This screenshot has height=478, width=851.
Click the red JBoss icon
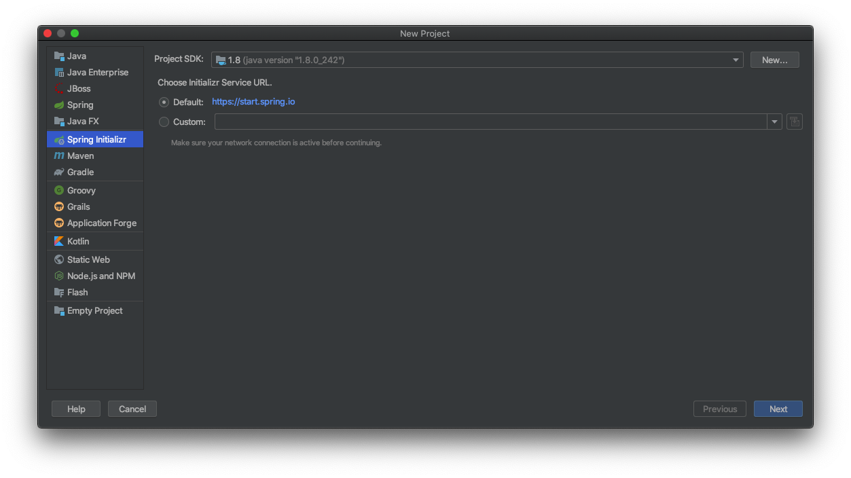click(59, 88)
